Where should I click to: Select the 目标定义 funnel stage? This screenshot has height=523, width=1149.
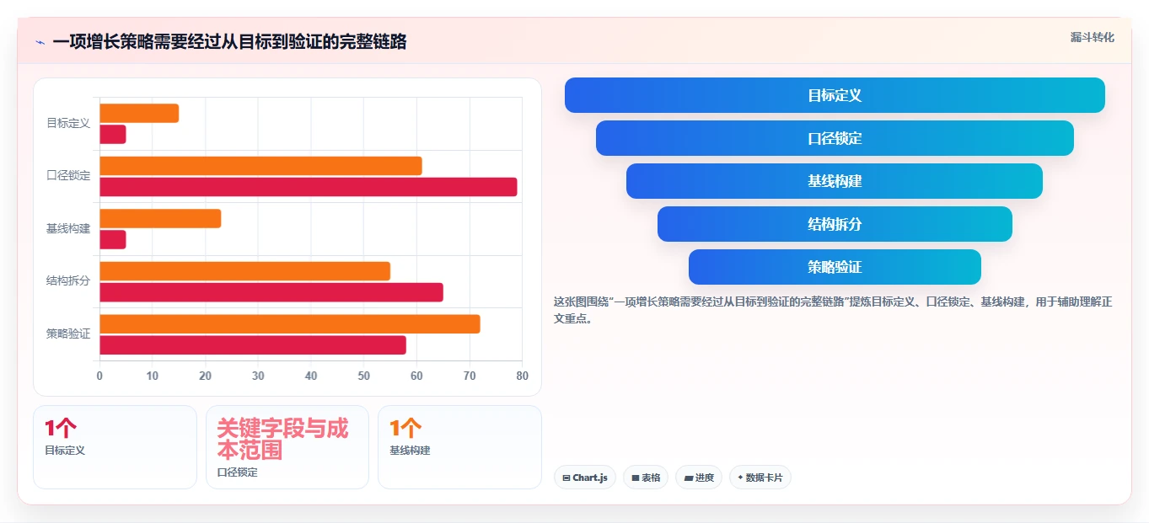click(x=835, y=95)
